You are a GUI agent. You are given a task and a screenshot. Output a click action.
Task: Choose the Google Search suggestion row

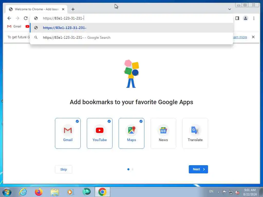(x=131, y=37)
